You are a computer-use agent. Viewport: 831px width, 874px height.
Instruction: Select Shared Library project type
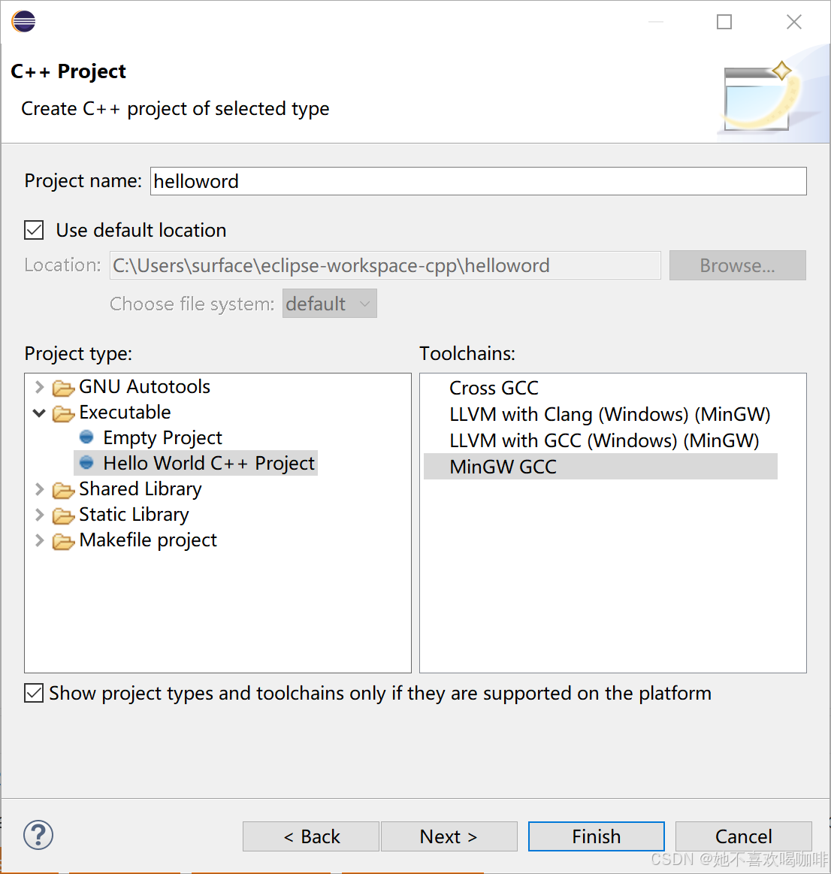pos(140,488)
